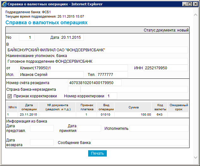
Task: Click the ИНН input field
Action: [x=166, y=68]
